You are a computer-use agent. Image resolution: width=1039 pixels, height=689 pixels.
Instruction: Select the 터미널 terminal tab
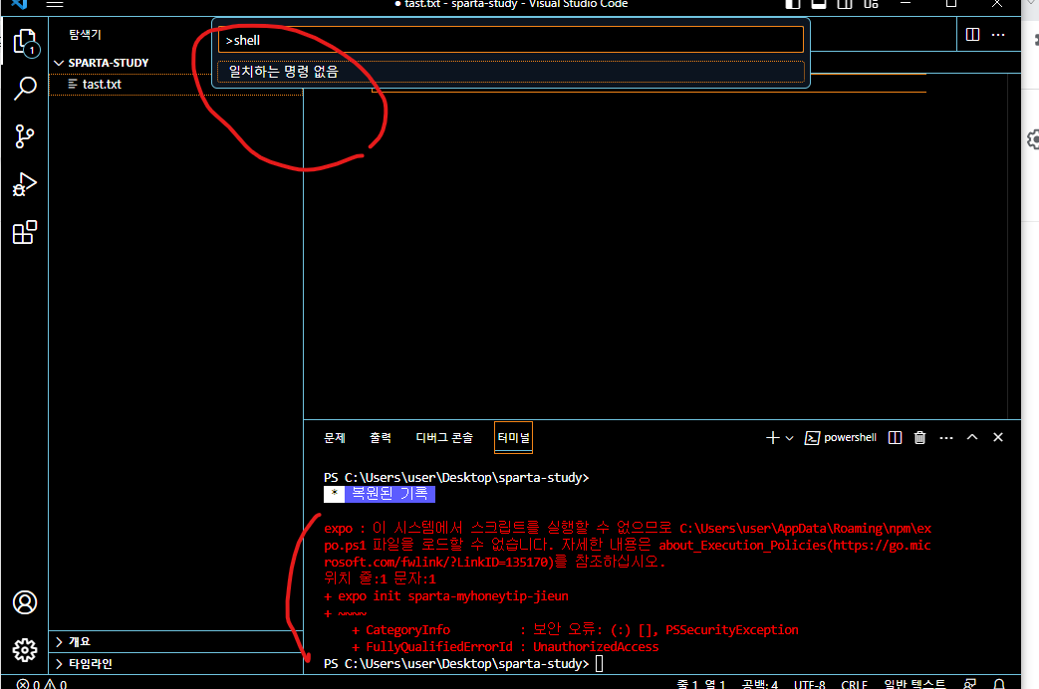tap(514, 438)
